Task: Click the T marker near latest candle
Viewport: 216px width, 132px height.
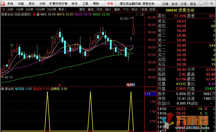Action: [131, 39]
